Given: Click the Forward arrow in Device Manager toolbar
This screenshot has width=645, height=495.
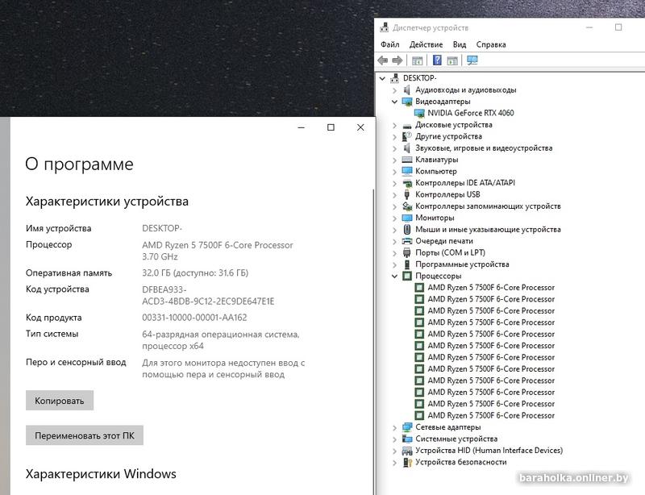Looking at the screenshot, I should tap(397, 60).
